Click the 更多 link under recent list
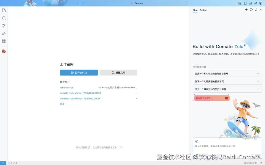Image resolution: width=265 pixels, height=165 pixels. pyautogui.click(x=62, y=104)
